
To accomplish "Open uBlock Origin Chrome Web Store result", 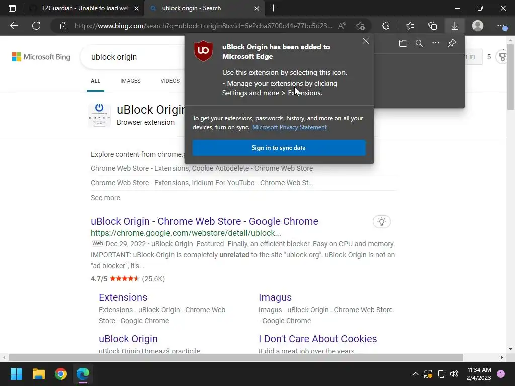I will point(204,221).
